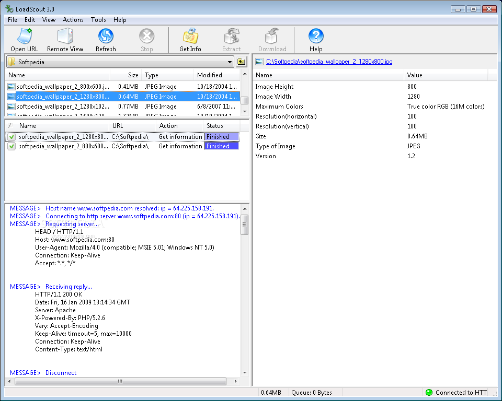Screen dimensions: 502x401
Task: Click the image icon beside 800x600 file
Action: pyautogui.click(x=12, y=87)
